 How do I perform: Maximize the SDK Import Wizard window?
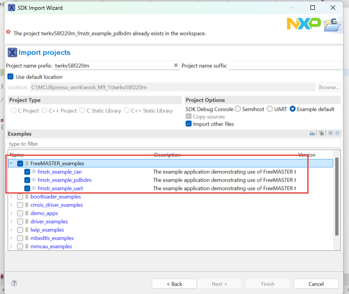(313, 8)
